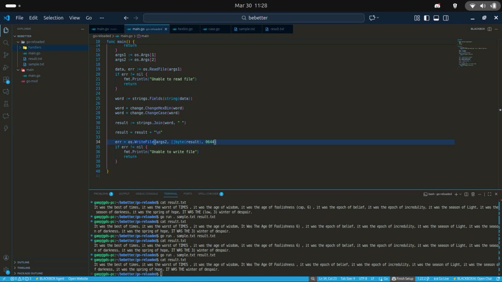This screenshot has height=282, width=502.
Task: Expand the OUTLINE section
Action: tap(23, 262)
